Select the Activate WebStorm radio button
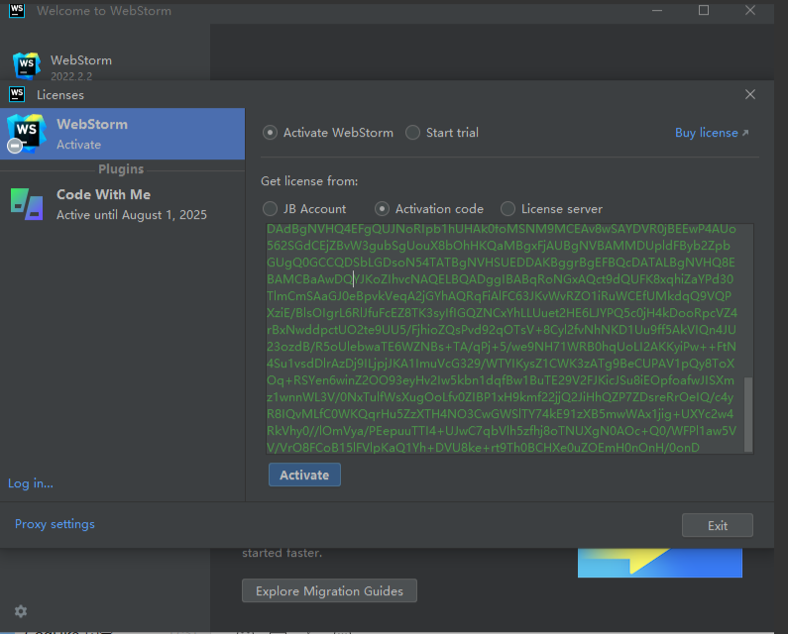788x634 pixels. click(x=328, y=133)
